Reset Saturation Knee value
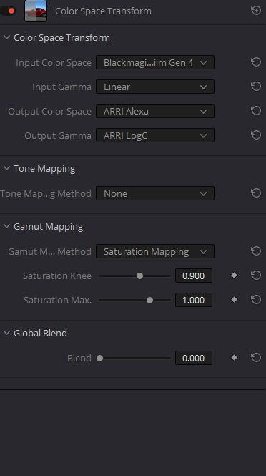 click(x=256, y=276)
